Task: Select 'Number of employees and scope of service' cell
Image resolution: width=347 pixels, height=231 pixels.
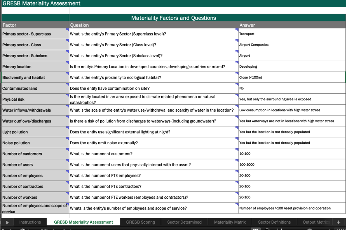Action: coord(35,208)
